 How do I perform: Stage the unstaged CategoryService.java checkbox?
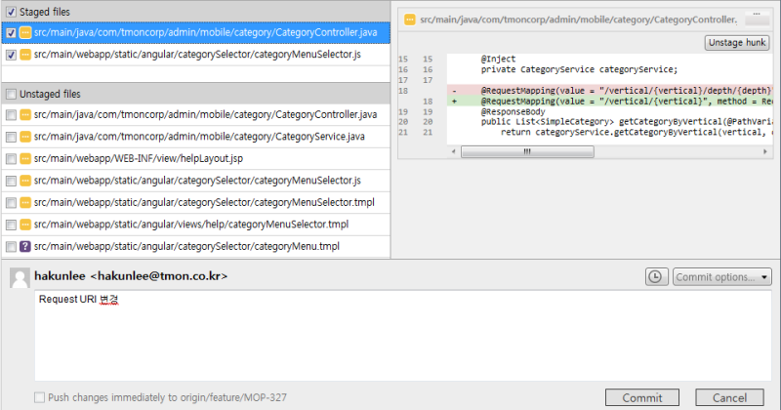pos(11,137)
